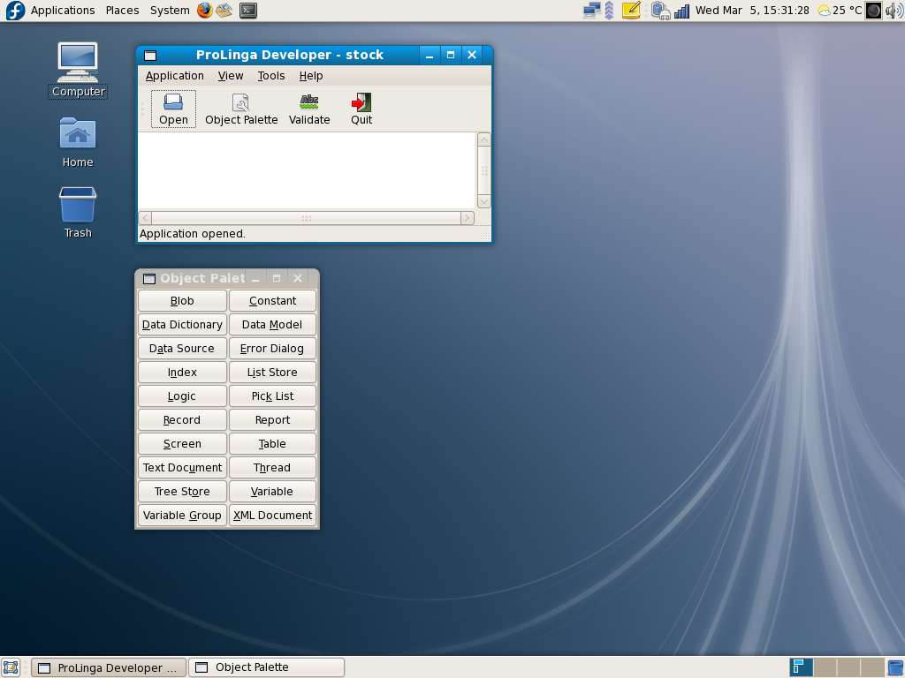Viewport: 905px width, 678px height.
Task: Click the Quit toolbar icon
Action: click(x=361, y=109)
